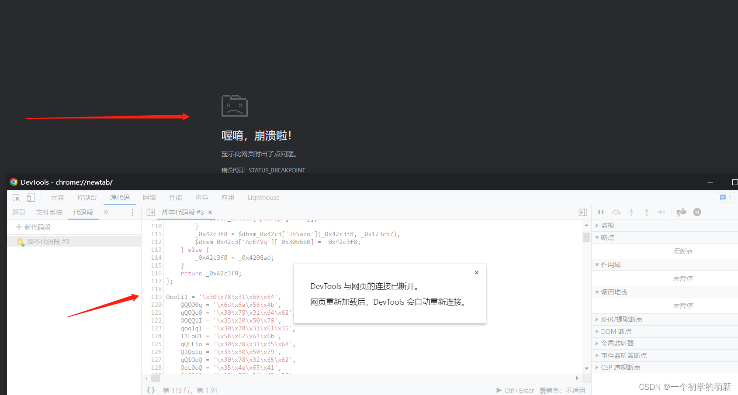Open the Memory (内存) tab
The height and width of the screenshot is (395, 738).
coord(202,198)
